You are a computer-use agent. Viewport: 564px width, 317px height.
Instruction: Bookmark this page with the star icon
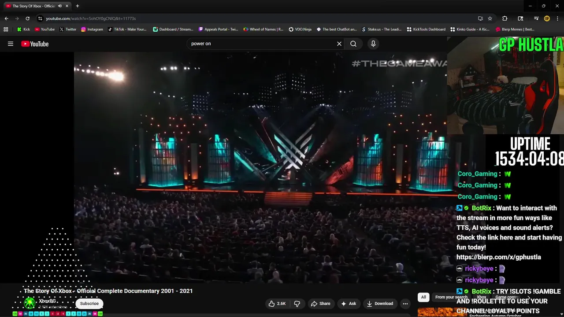[x=490, y=18]
